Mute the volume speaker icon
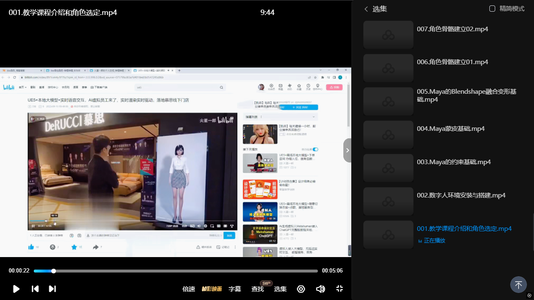This screenshot has width=534, height=300. click(320, 289)
